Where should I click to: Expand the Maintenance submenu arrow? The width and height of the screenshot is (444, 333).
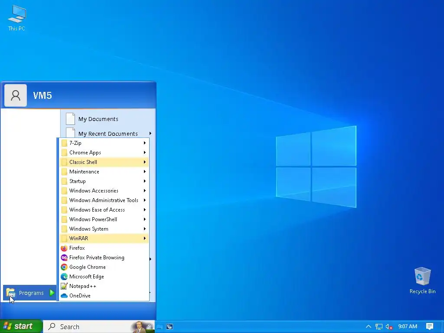click(145, 172)
